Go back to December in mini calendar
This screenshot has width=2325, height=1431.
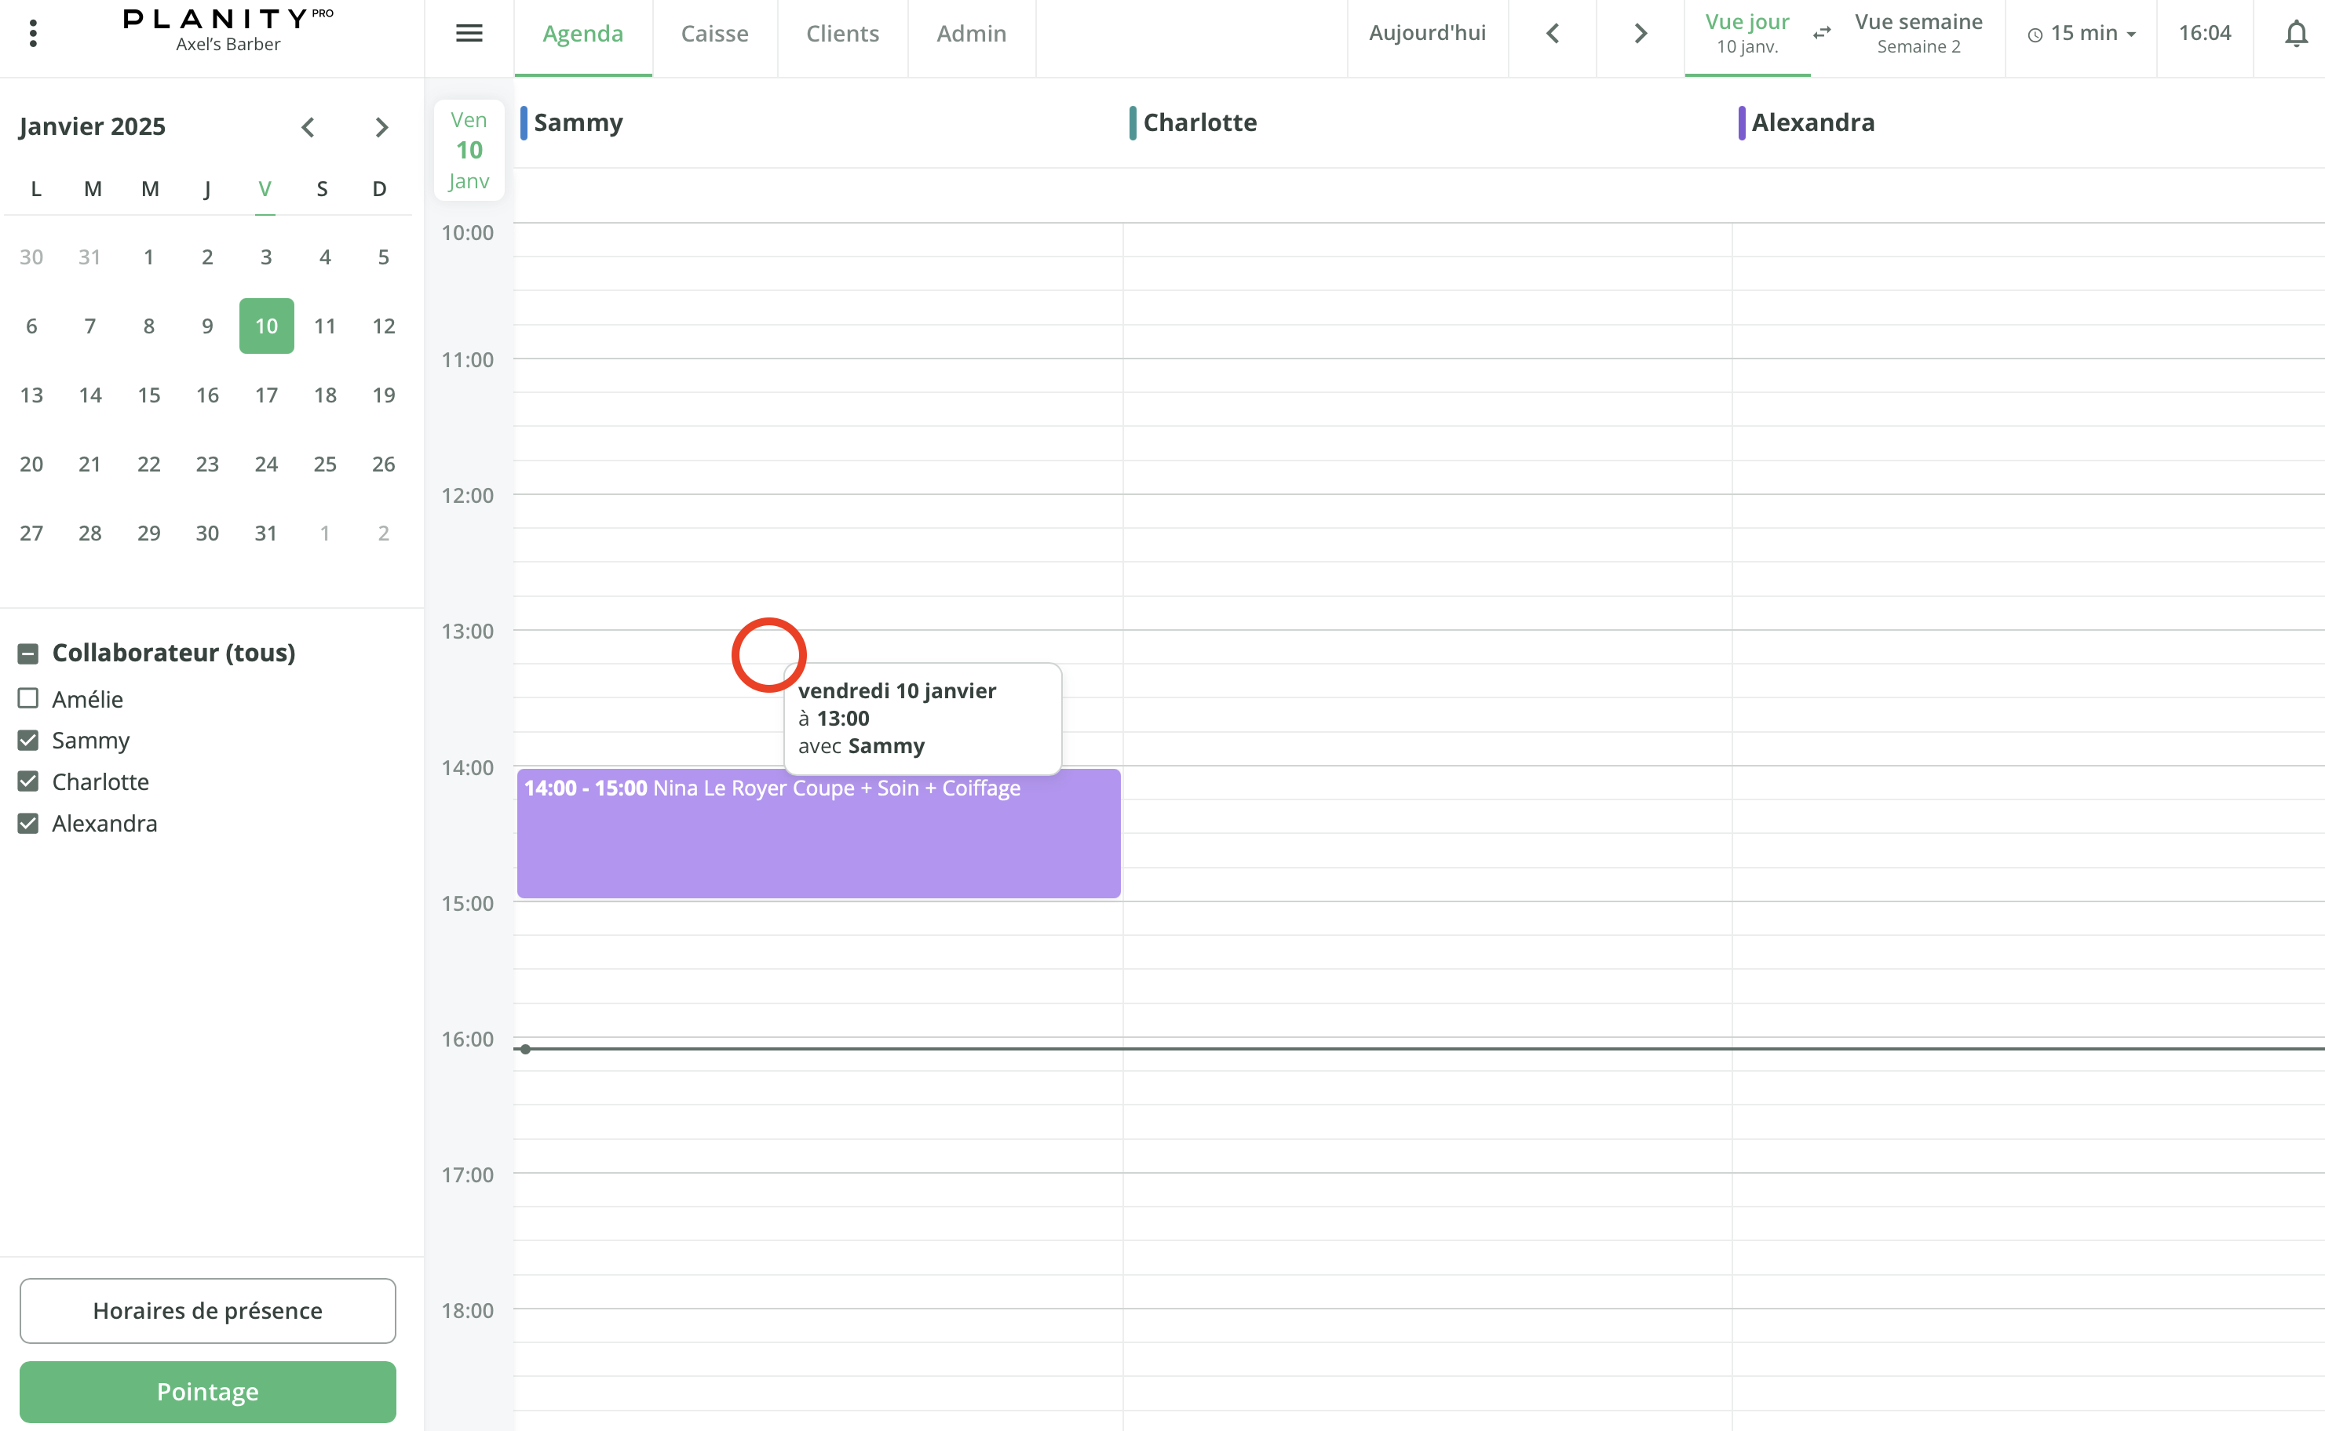click(307, 126)
